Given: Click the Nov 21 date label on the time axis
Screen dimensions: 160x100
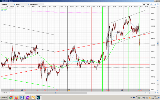Looking at the screenshot, I should (34, 6).
